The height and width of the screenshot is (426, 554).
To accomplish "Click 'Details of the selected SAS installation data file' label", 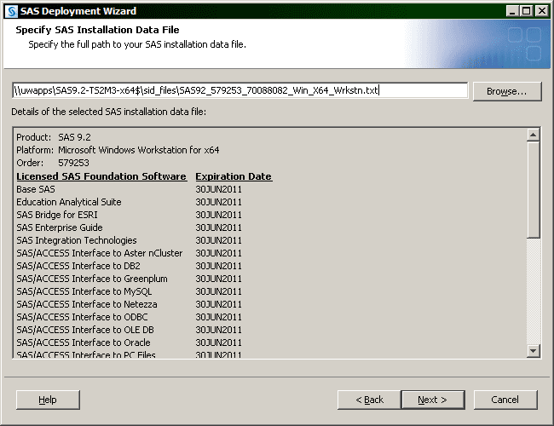I will tap(109, 112).
